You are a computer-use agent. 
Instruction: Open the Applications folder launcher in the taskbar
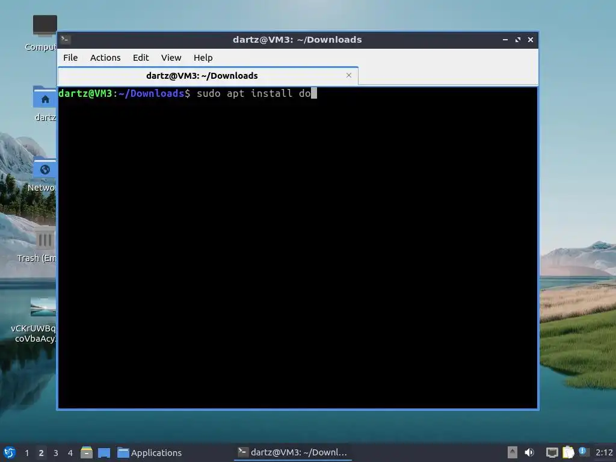point(150,452)
